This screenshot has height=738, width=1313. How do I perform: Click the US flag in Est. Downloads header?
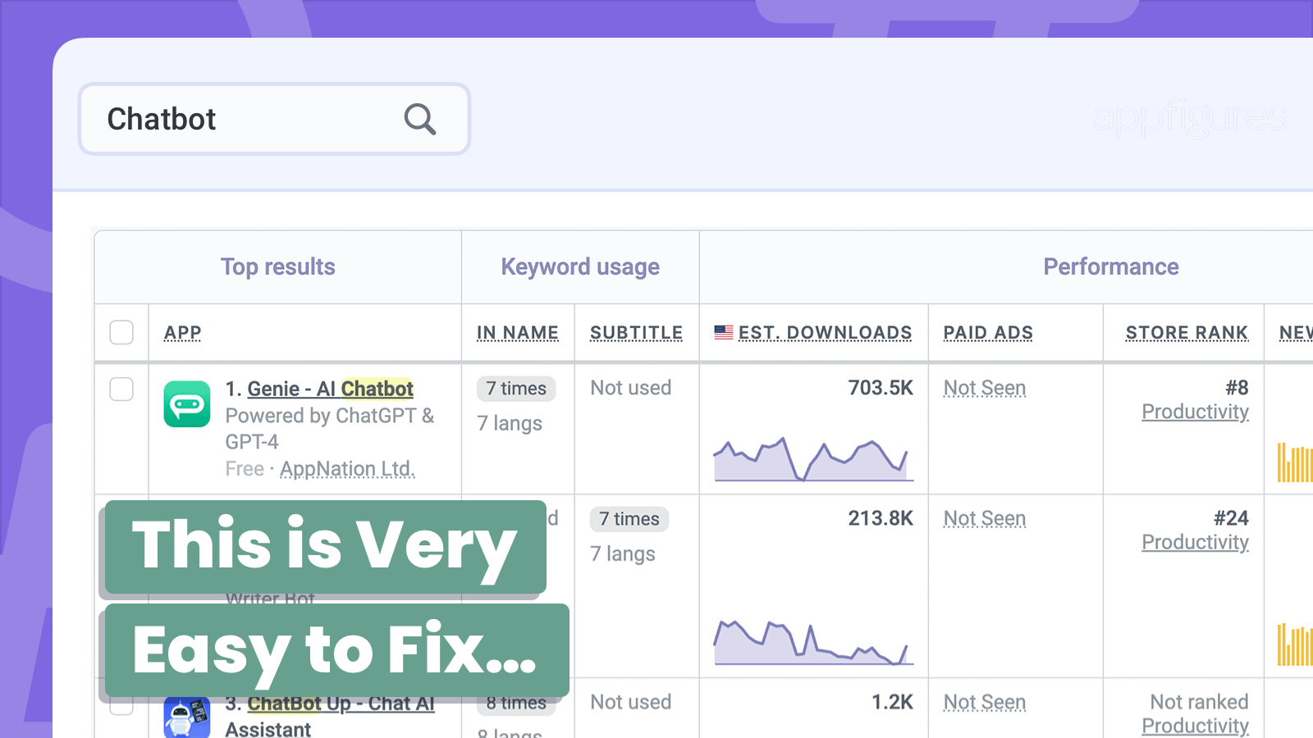[723, 331]
